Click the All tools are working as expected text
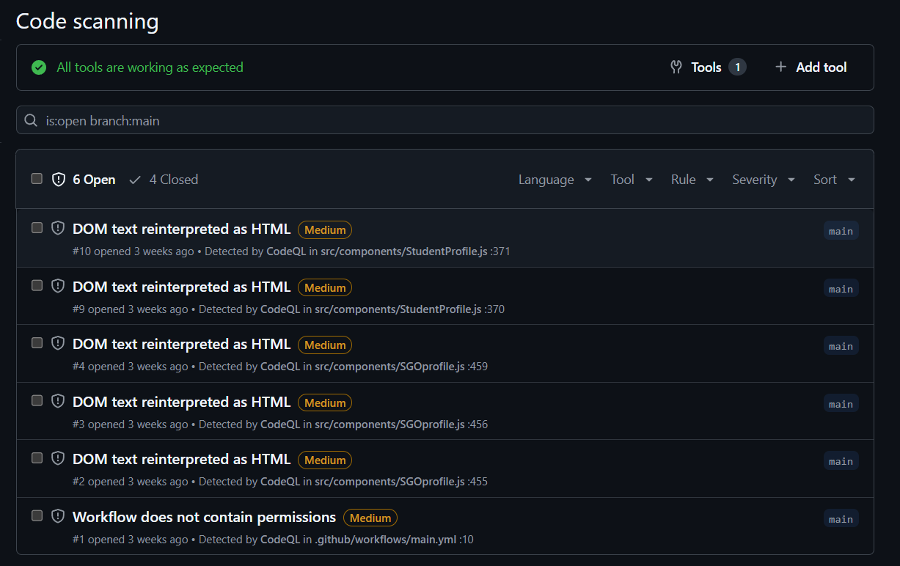Viewport: 900px width, 566px height. tap(150, 67)
